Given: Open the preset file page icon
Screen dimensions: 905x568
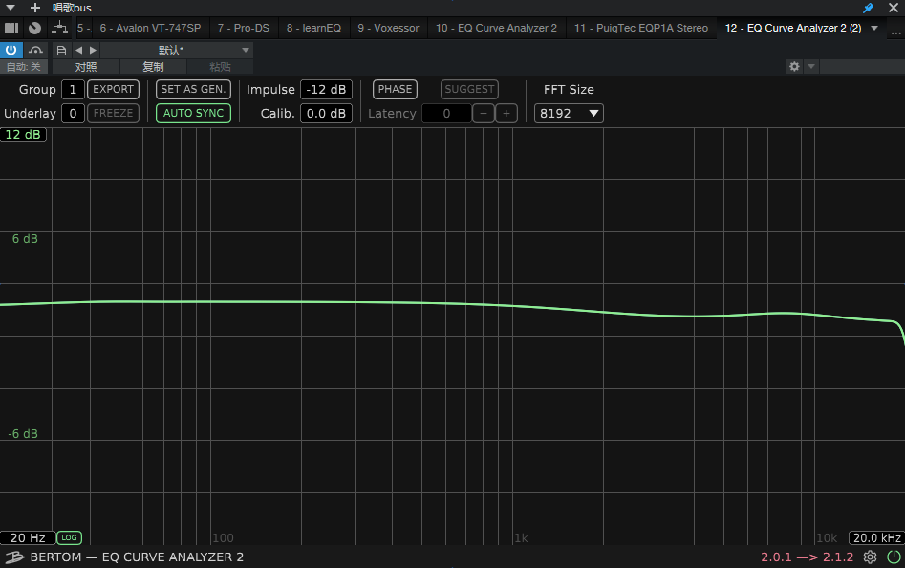Looking at the screenshot, I should click(x=61, y=51).
